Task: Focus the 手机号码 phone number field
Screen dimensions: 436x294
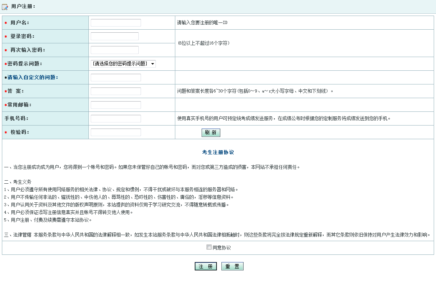Action: tap(116, 119)
